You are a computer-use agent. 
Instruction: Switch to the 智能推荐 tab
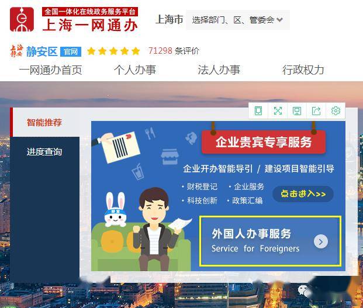coord(45,122)
